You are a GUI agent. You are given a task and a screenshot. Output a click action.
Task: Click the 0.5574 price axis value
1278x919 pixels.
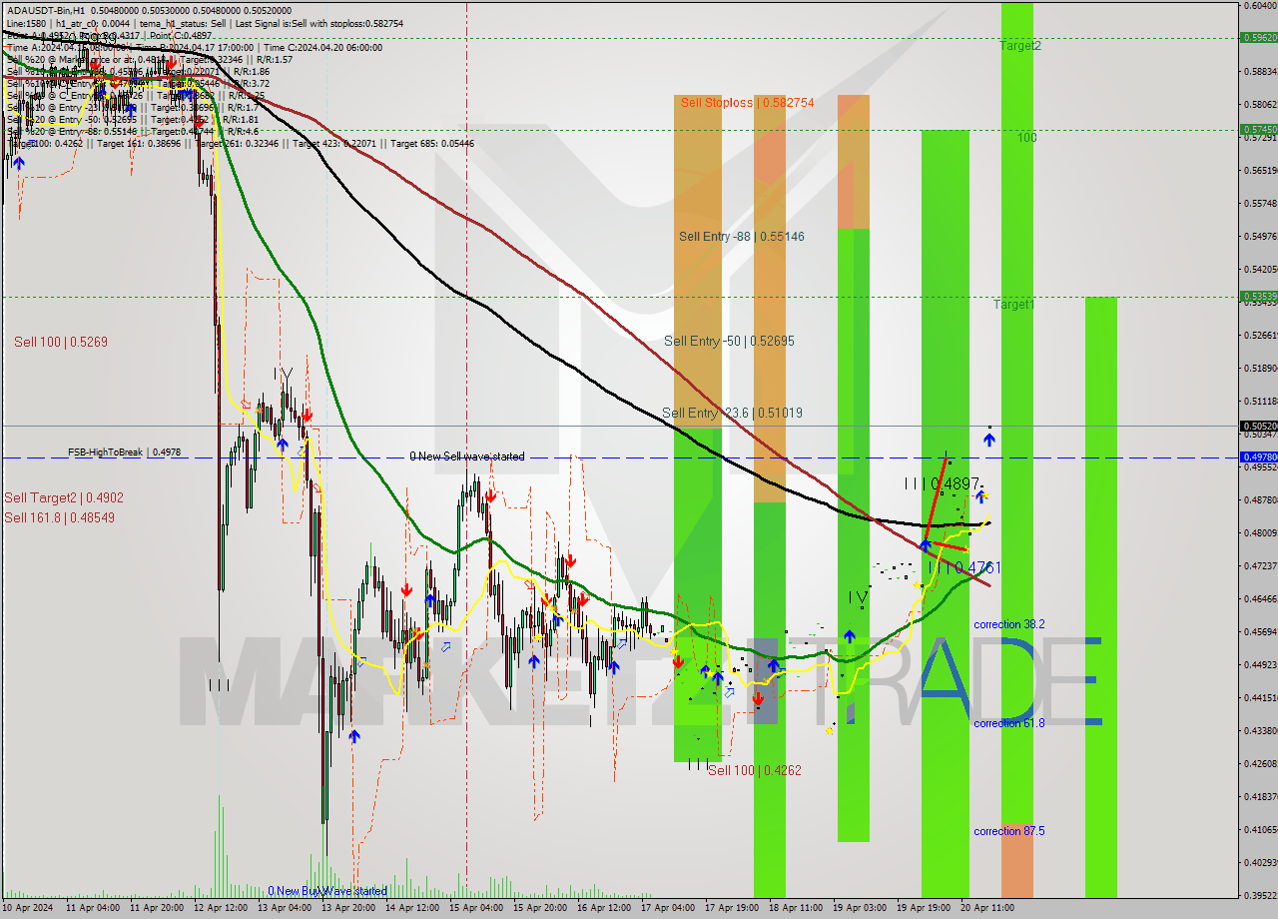tap(1260, 203)
